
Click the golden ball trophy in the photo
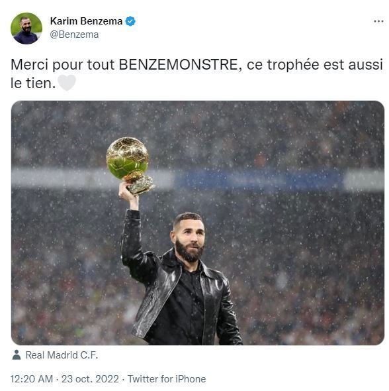pos(128,158)
